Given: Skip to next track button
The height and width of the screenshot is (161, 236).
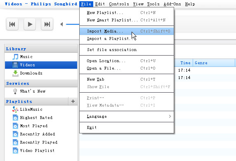Looking at the screenshot, I should (x=47, y=24).
